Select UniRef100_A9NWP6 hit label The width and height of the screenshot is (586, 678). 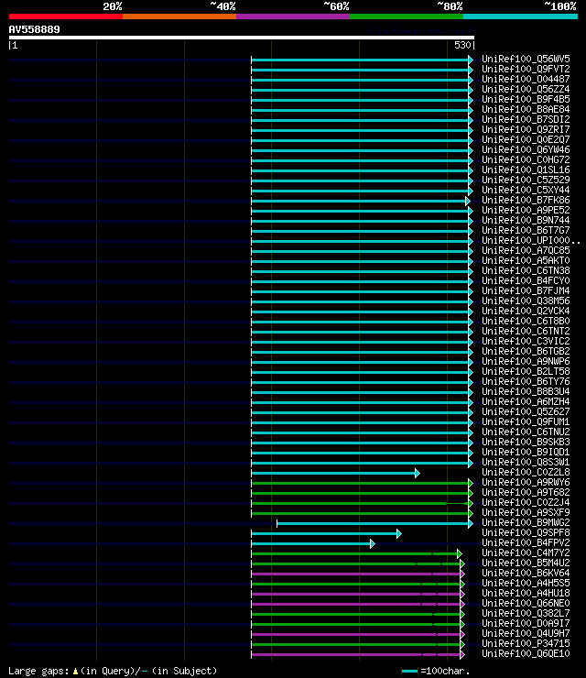coord(526,362)
